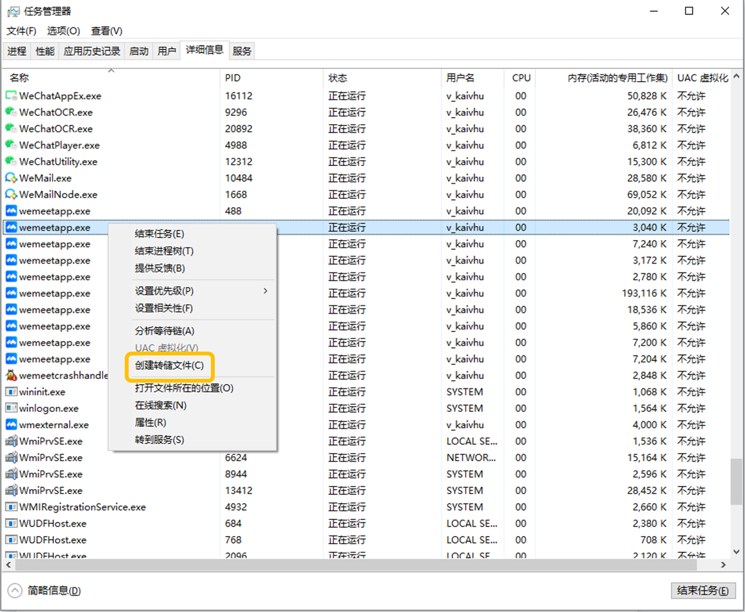
Task: Select the WMIRegistrationService.exe process icon
Action: pyautogui.click(x=11, y=507)
